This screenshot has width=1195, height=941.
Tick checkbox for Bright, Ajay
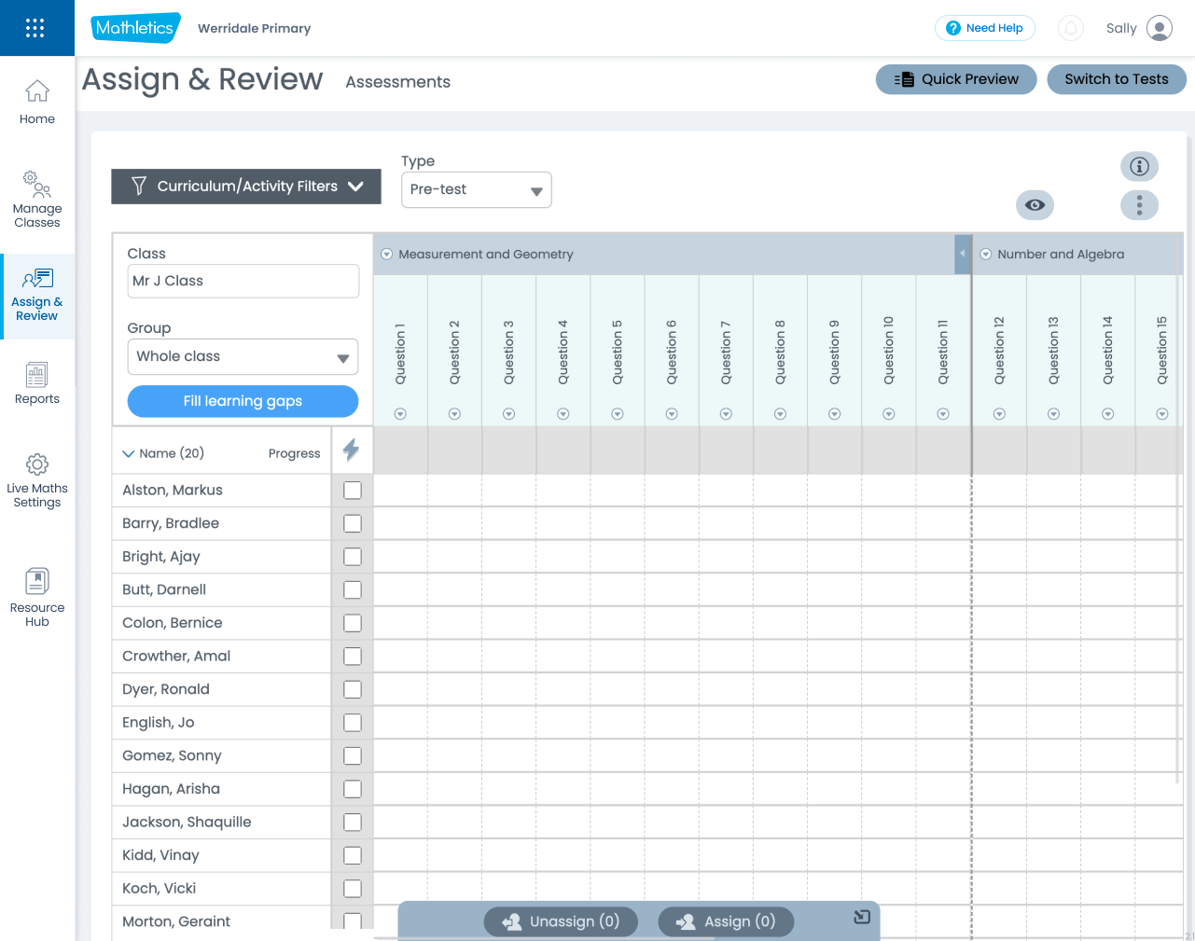[x=353, y=557]
